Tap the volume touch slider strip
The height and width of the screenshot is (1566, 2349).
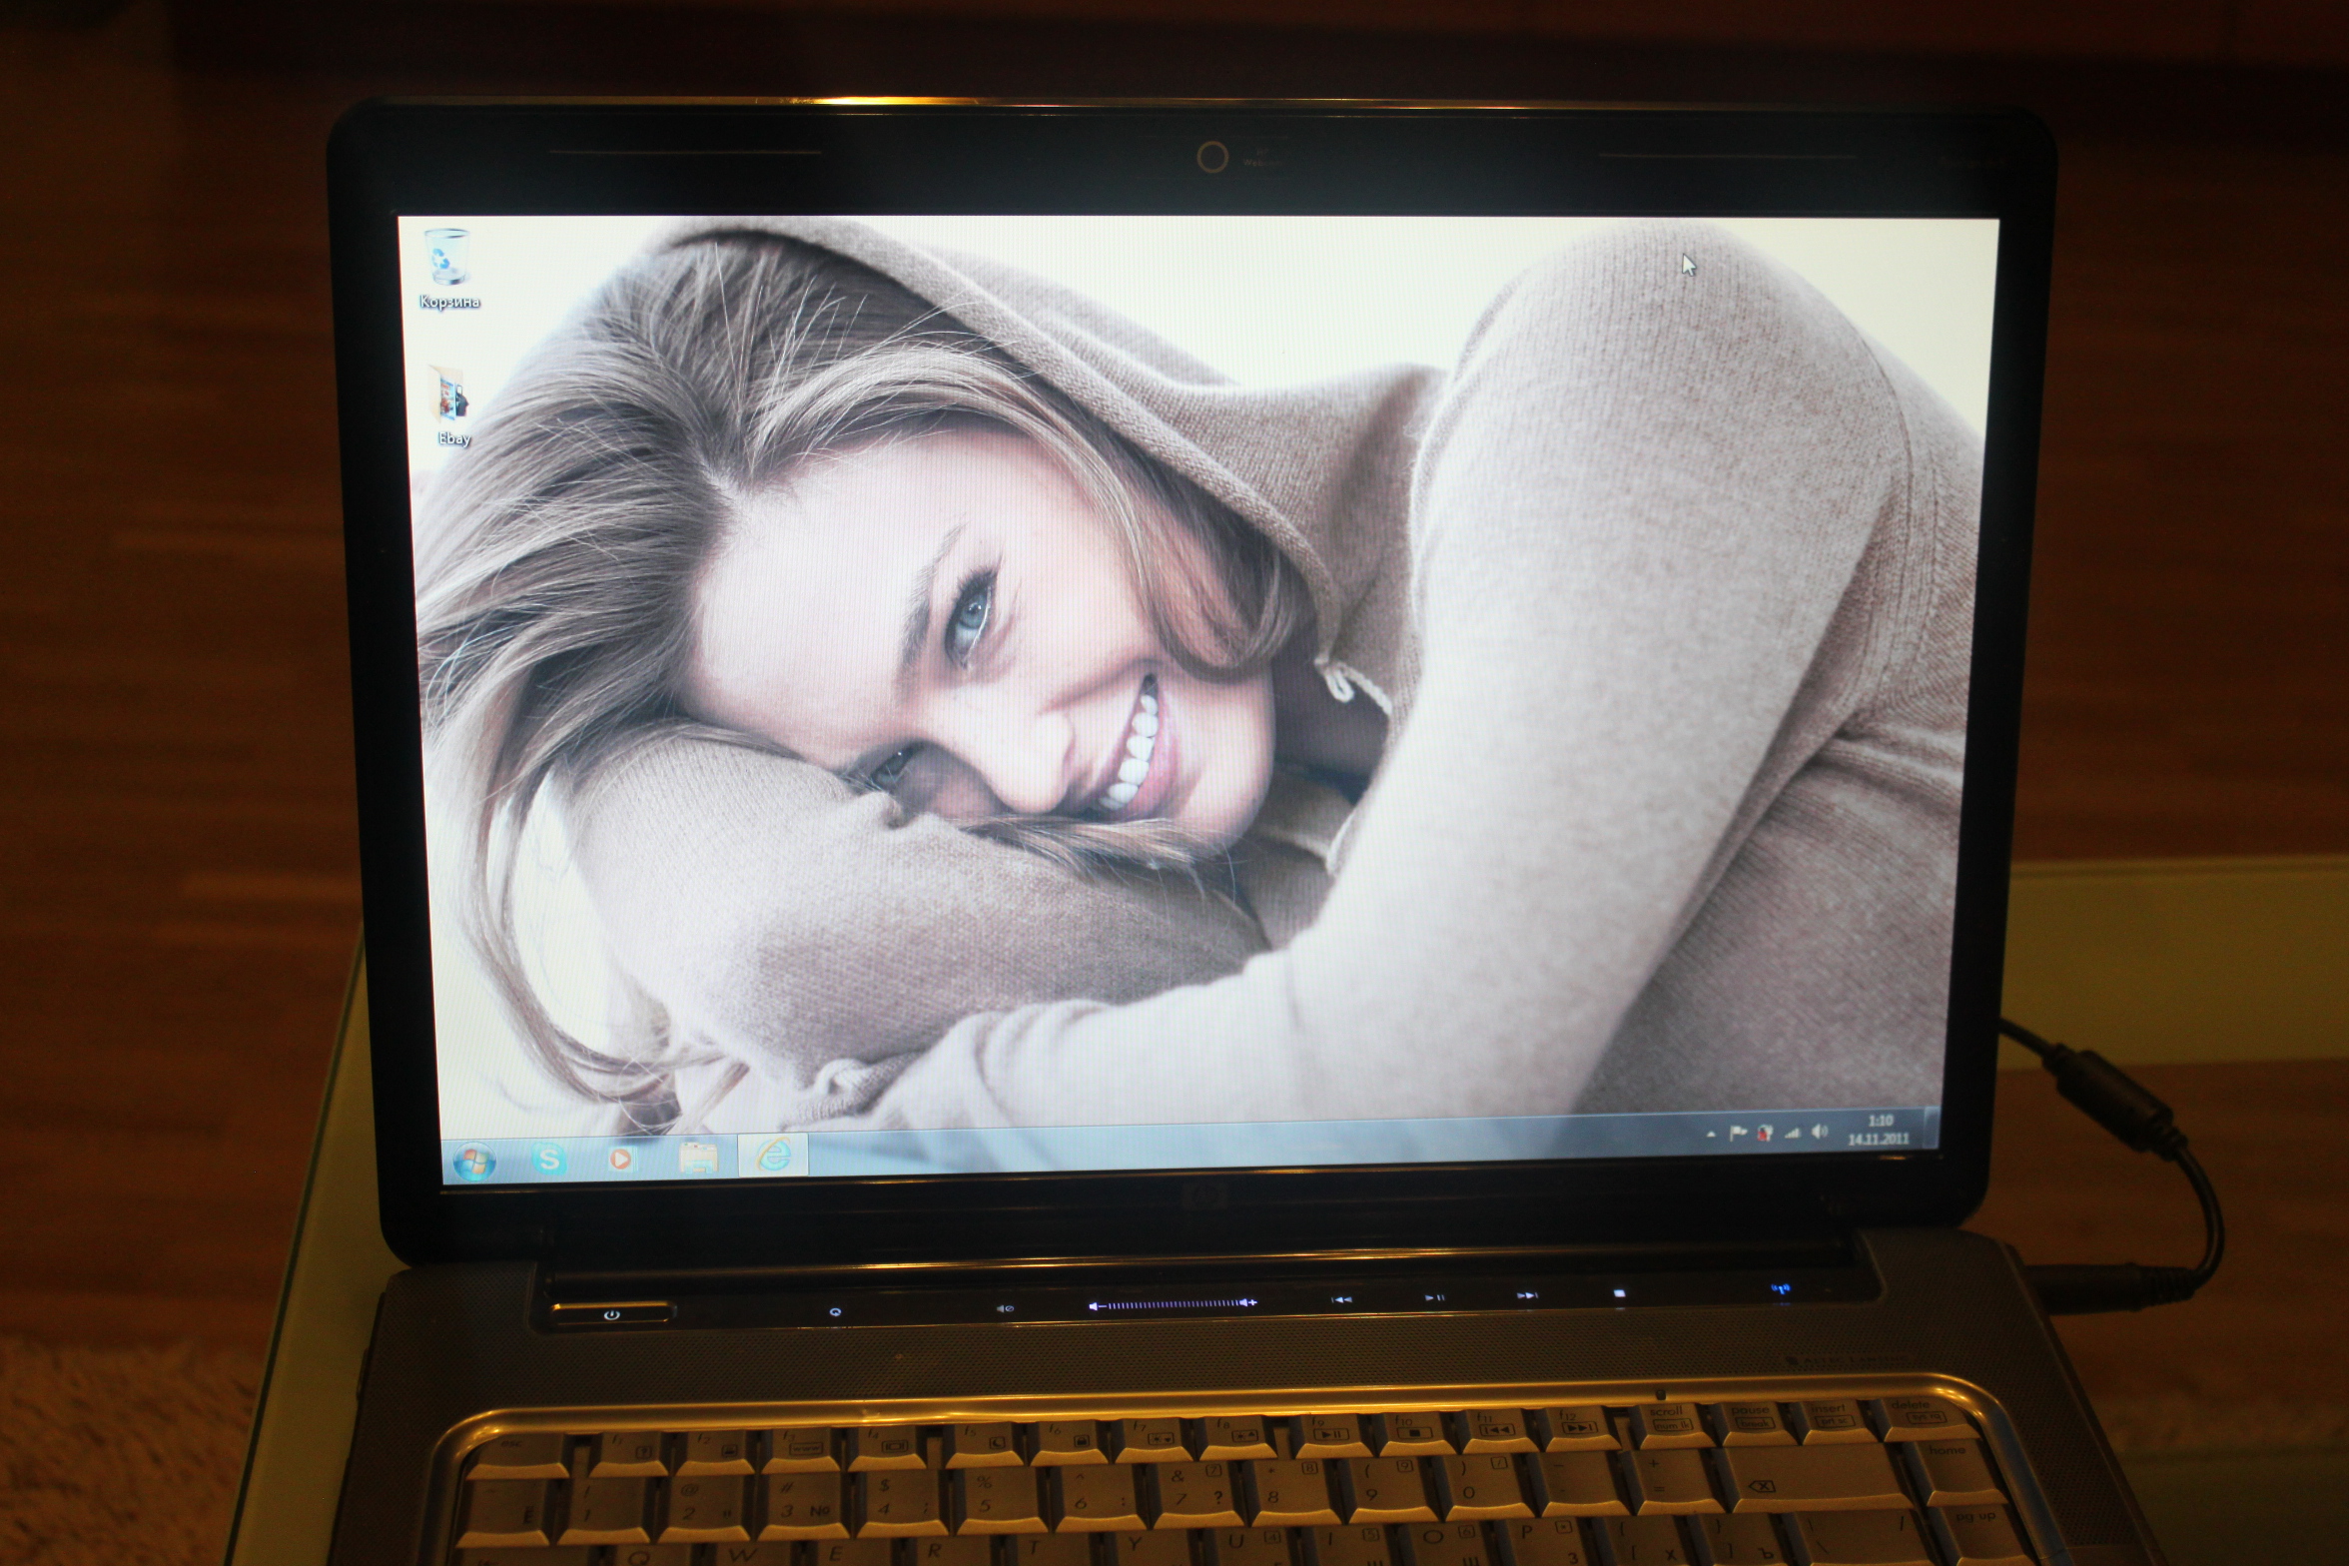[x=1174, y=1304]
